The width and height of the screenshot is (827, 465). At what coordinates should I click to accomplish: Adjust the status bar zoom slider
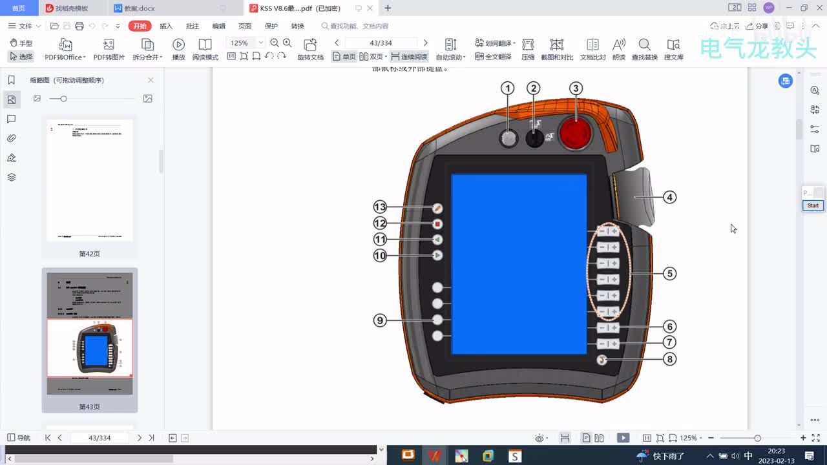pos(757,438)
